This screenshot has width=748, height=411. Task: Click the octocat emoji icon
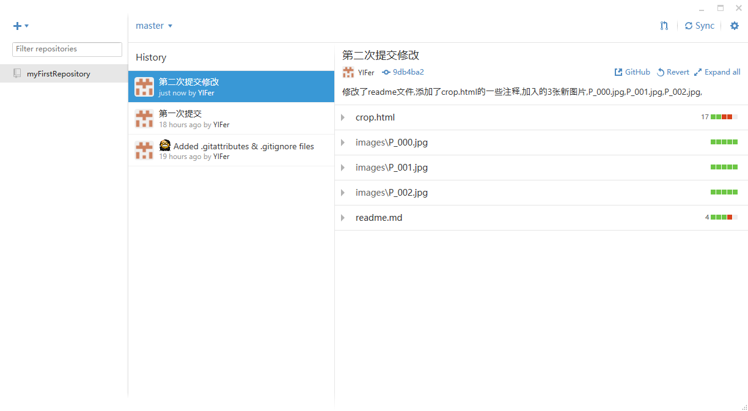tap(165, 146)
